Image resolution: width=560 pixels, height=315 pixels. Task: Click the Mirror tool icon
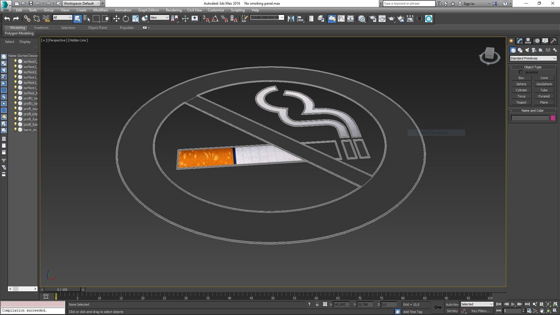pyautogui.click(x=291, y=19)
